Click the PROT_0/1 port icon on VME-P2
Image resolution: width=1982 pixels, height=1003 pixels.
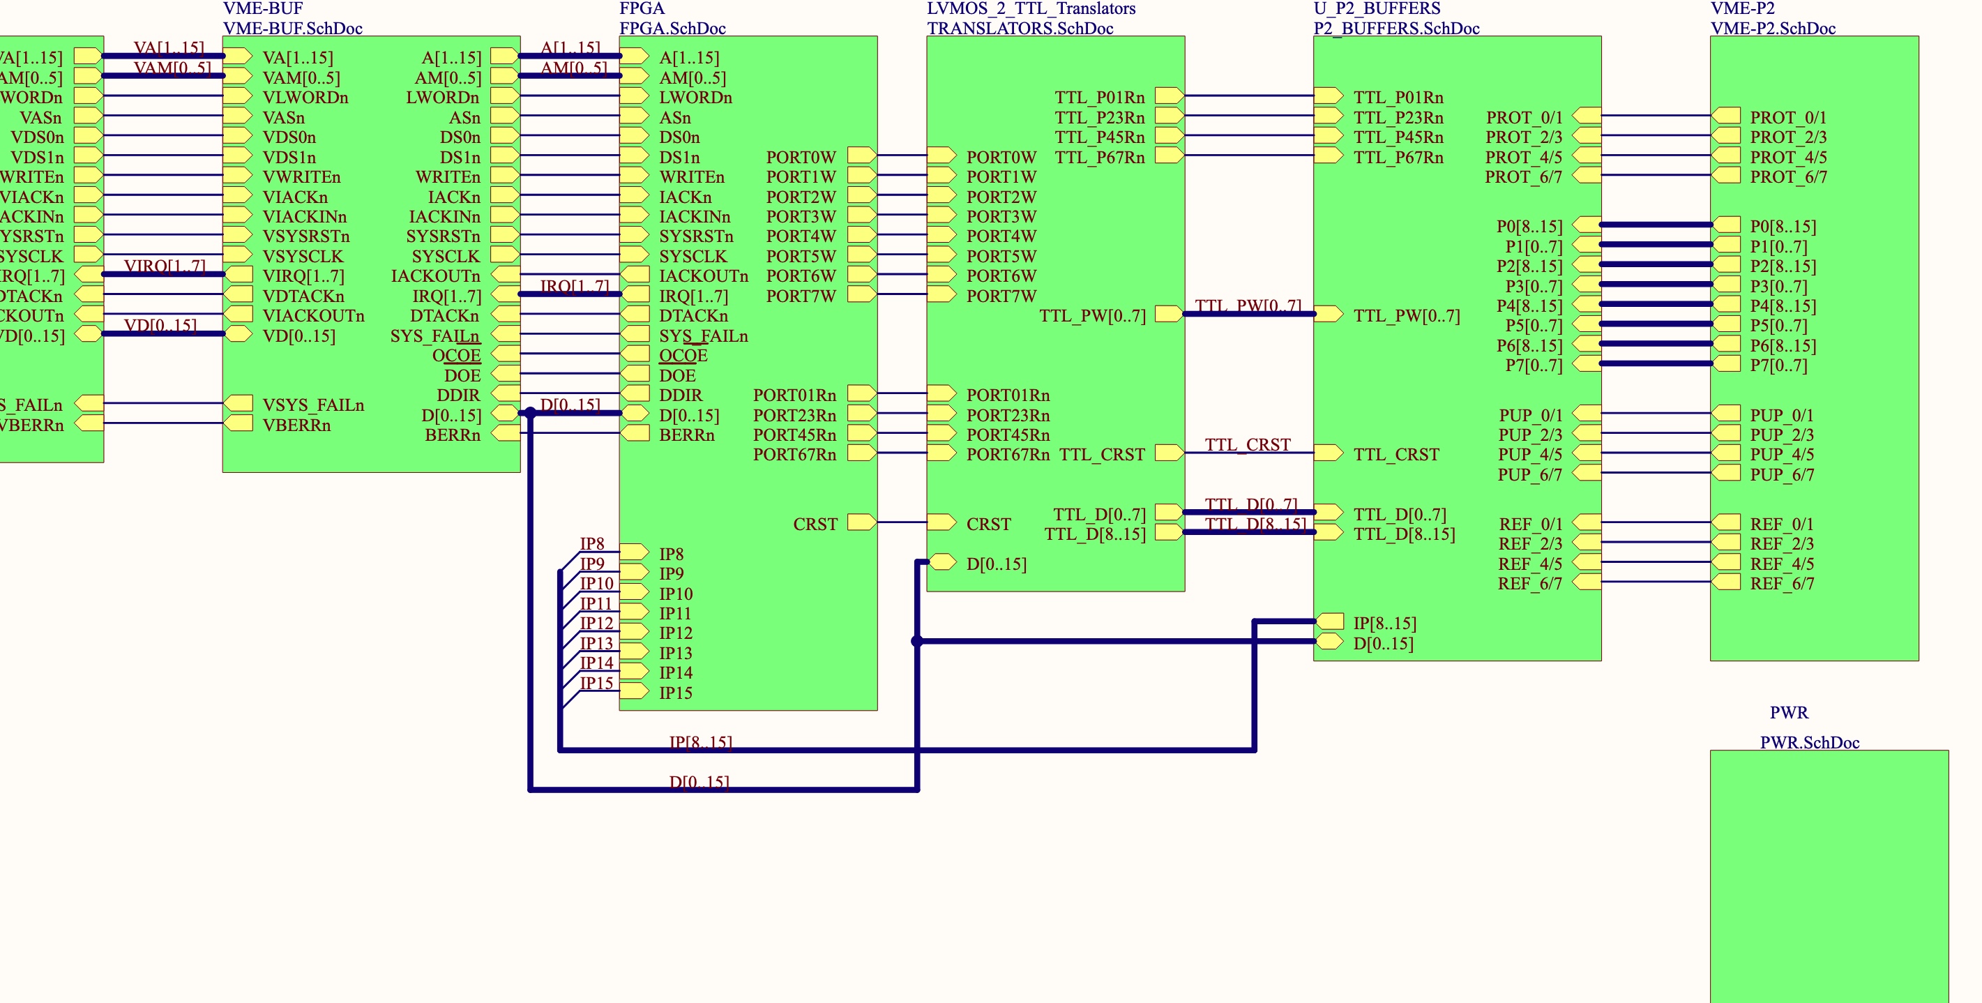(x=1726, y=116)
